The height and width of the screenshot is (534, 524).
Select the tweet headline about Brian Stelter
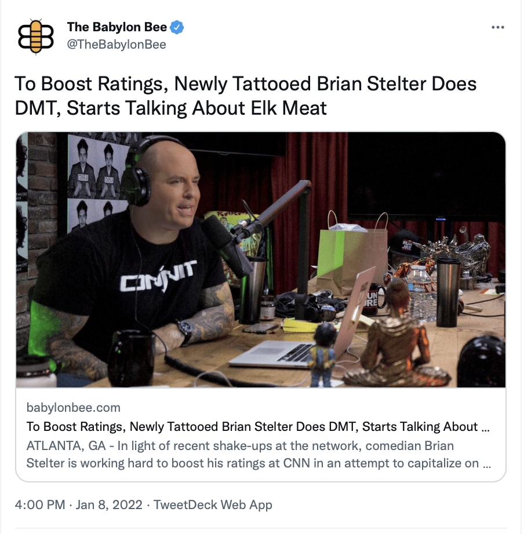[x=245, y=96]
